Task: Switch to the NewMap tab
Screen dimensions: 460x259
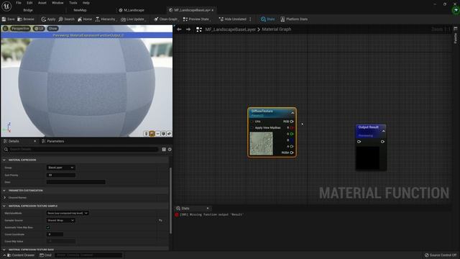Action: [80, 10]
